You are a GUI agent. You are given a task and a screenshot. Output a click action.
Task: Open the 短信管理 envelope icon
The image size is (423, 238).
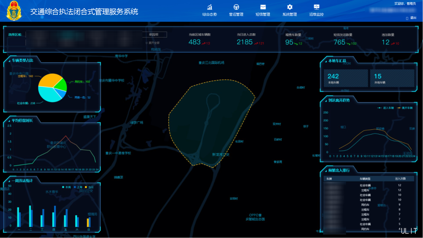pyautogui.click(x=263, y=8)
